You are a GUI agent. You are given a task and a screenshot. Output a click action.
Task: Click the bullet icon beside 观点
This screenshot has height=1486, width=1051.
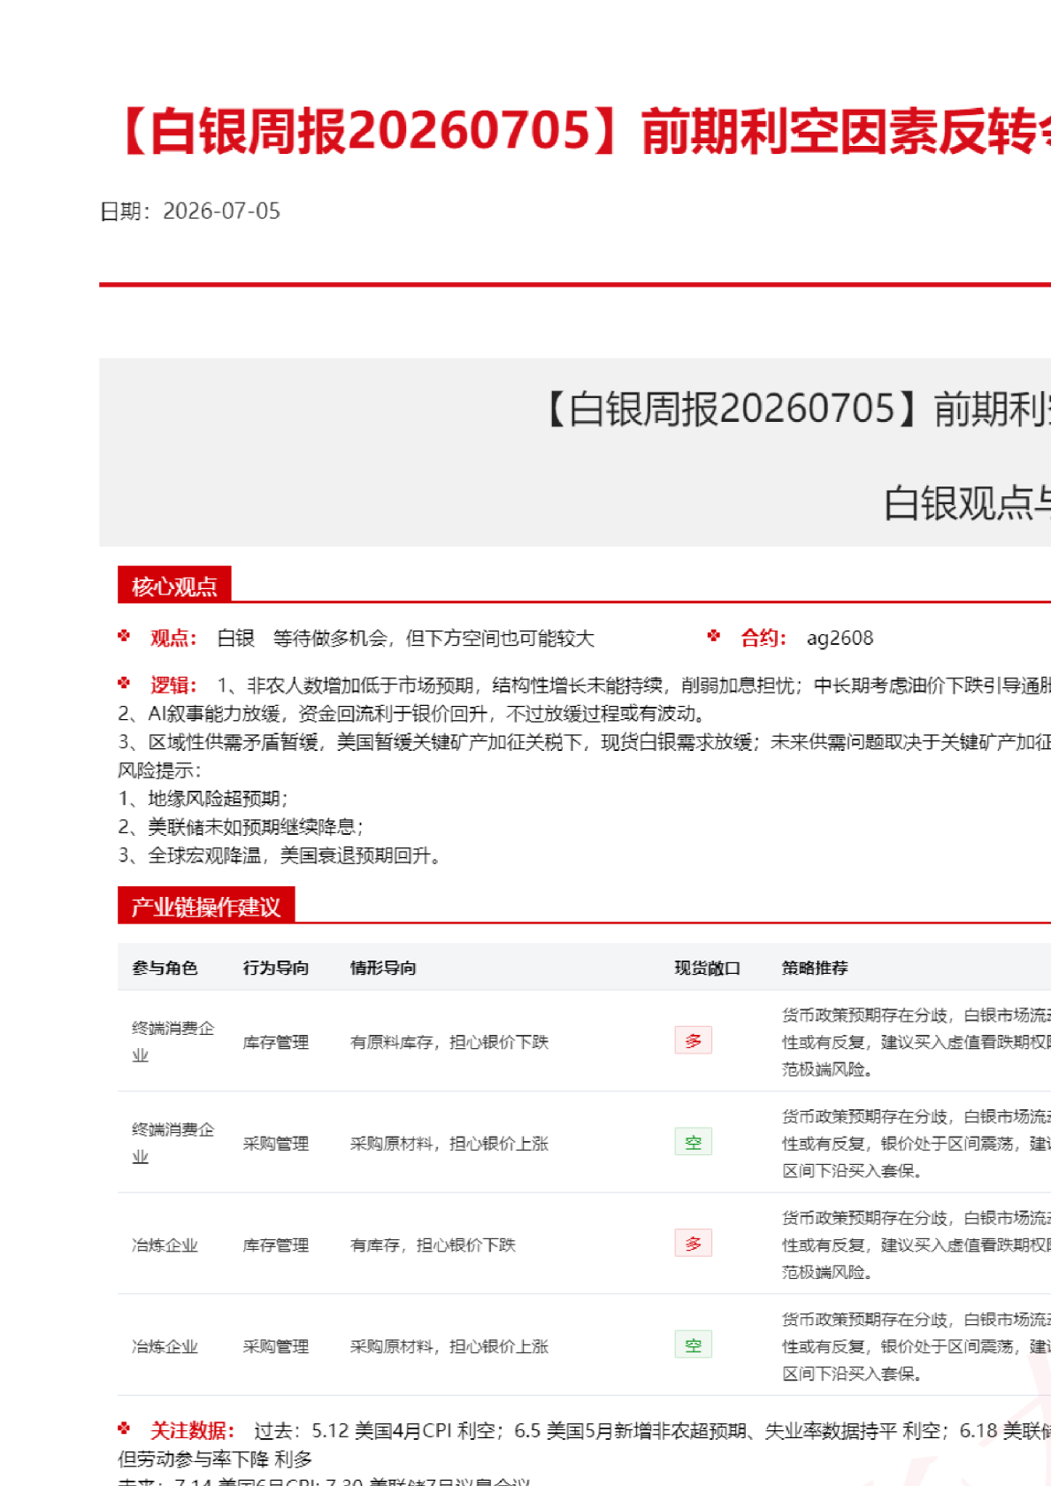pos(125,636)
